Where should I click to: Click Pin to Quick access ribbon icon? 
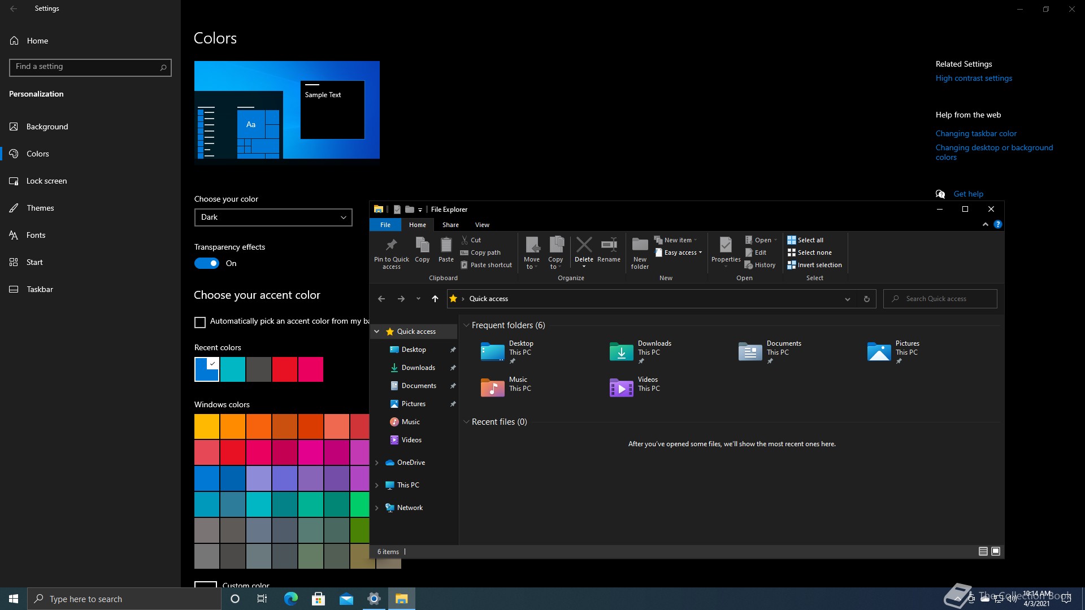(391, 252)
